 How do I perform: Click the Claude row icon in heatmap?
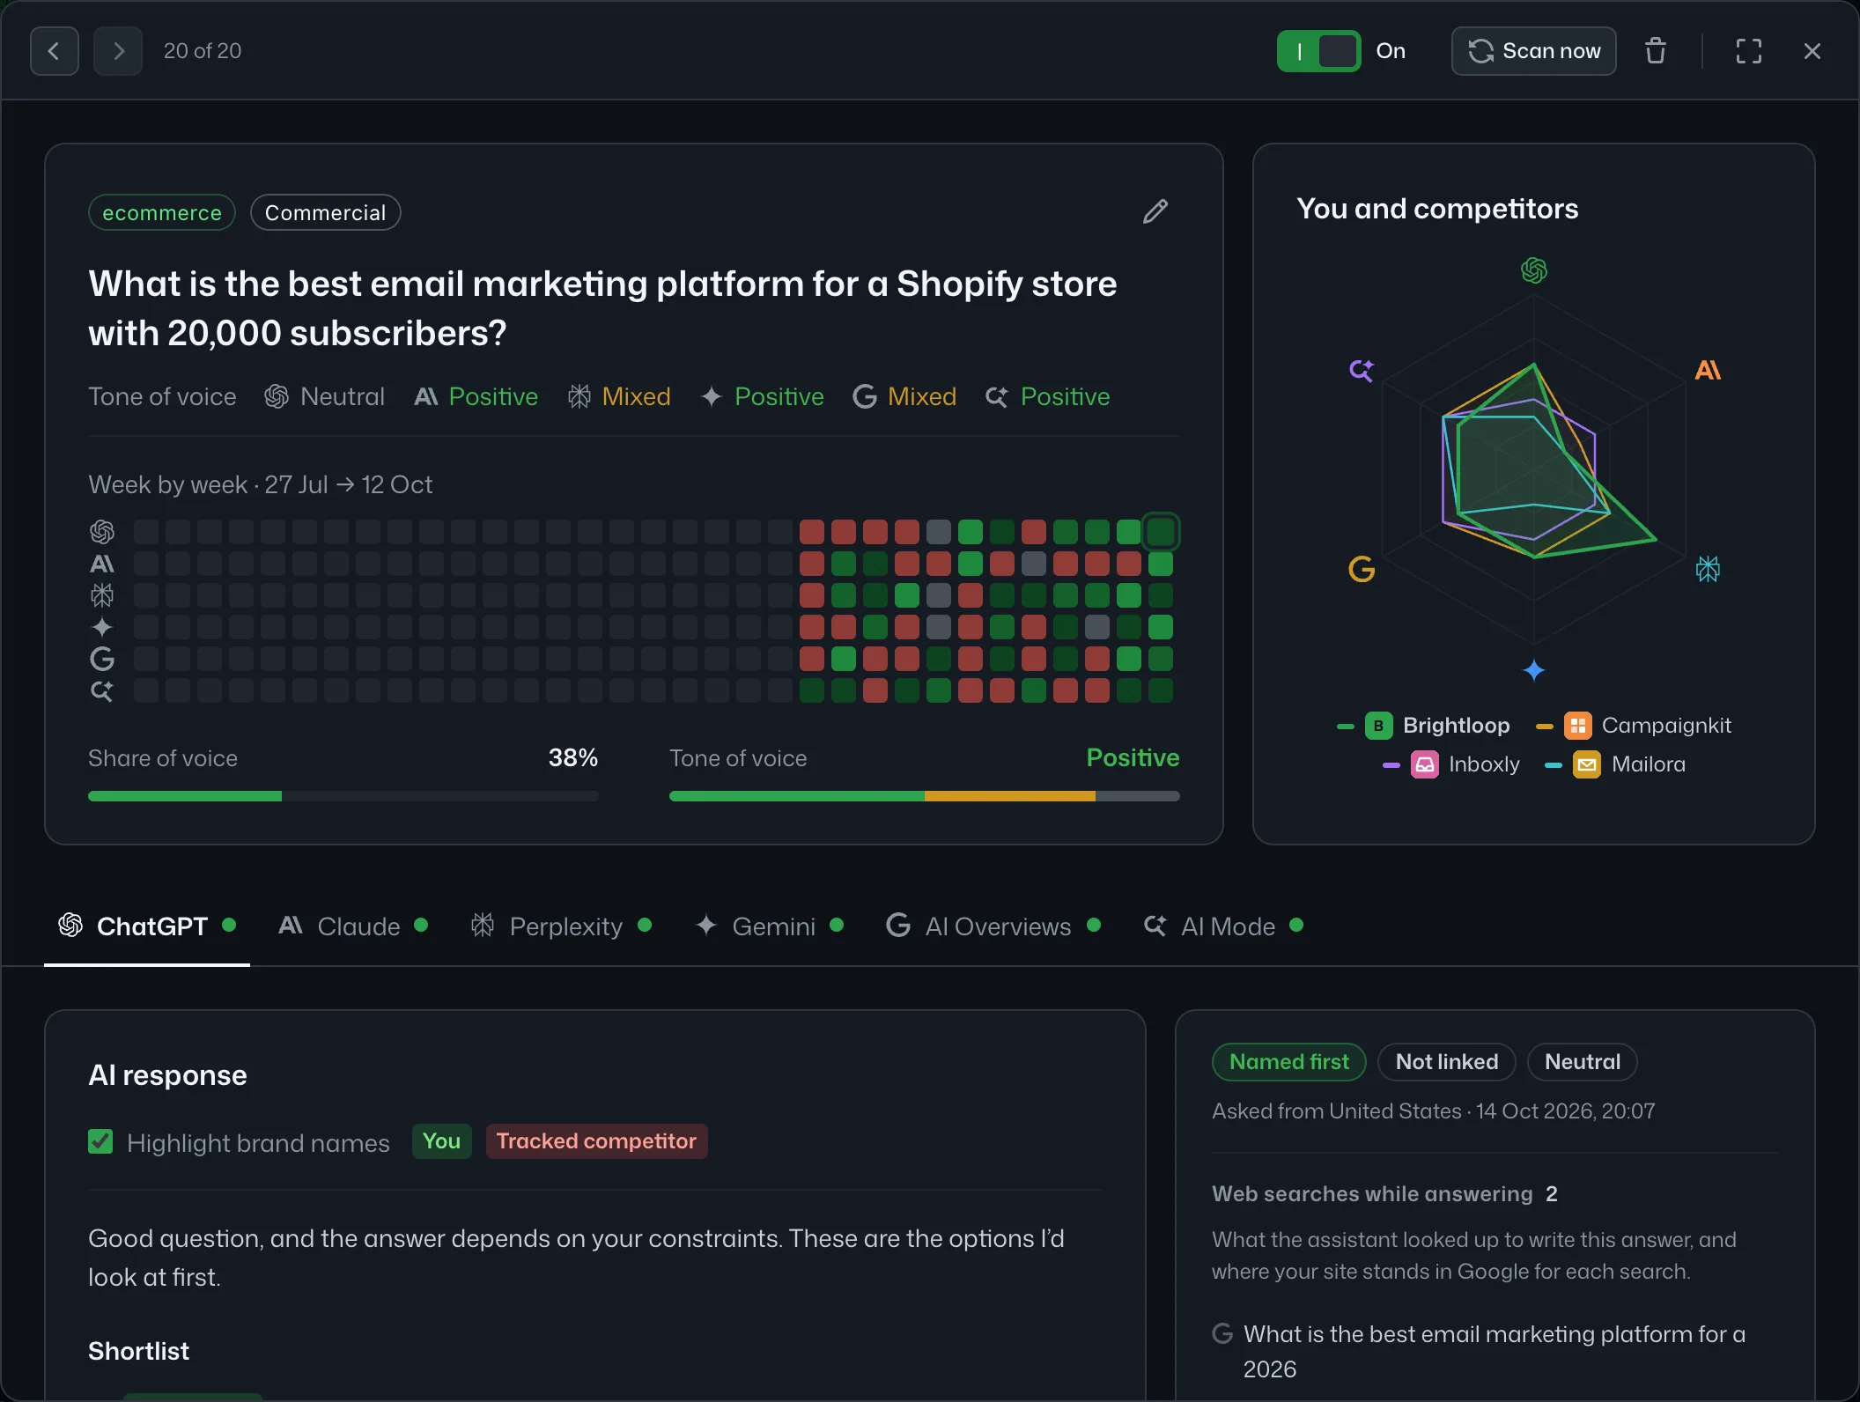102,564
